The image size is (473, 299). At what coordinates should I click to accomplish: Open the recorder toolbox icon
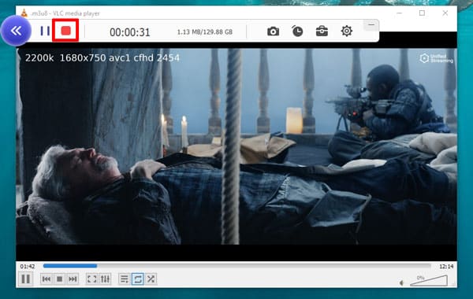tap(322, 31)
